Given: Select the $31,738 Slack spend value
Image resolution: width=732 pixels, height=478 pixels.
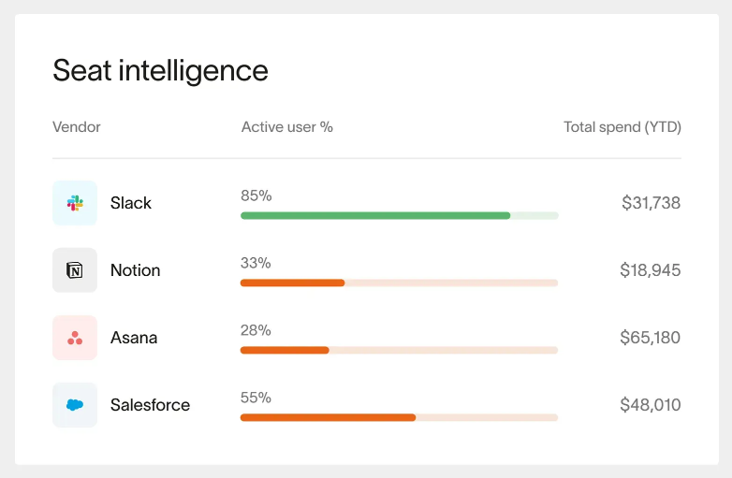Looking at the screenshot, I should click(651, 203).
